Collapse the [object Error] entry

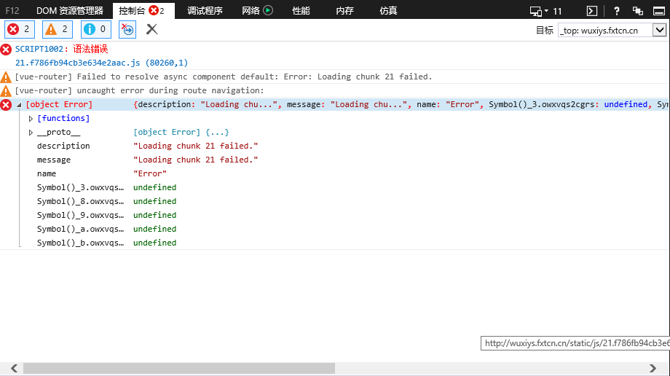tap(19, 105)
